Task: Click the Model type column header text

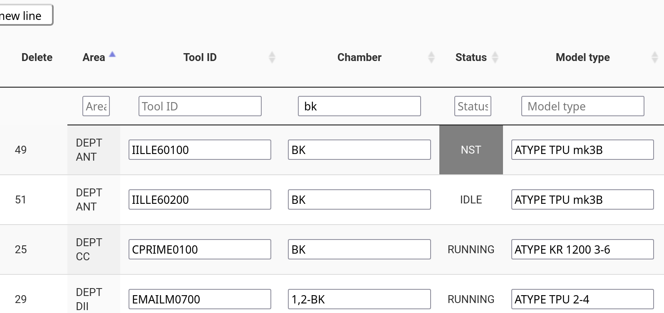Action: pyautogui.click(x=583, y=57)
